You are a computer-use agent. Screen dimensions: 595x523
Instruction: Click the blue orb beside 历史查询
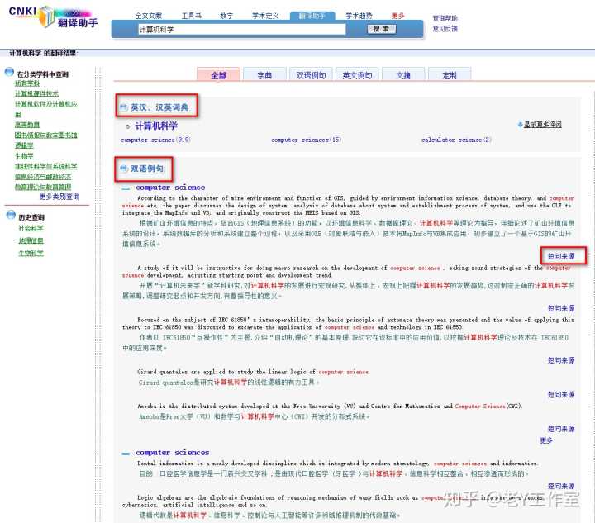coord(11,215)
